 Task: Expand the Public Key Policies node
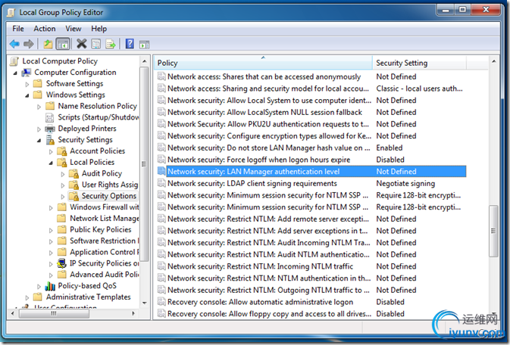point(51,230)
